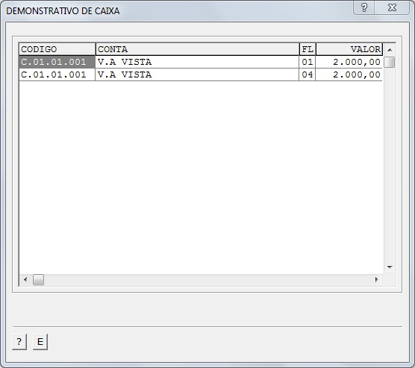
Task: Click FL value 01
Action: click(308, 62)
